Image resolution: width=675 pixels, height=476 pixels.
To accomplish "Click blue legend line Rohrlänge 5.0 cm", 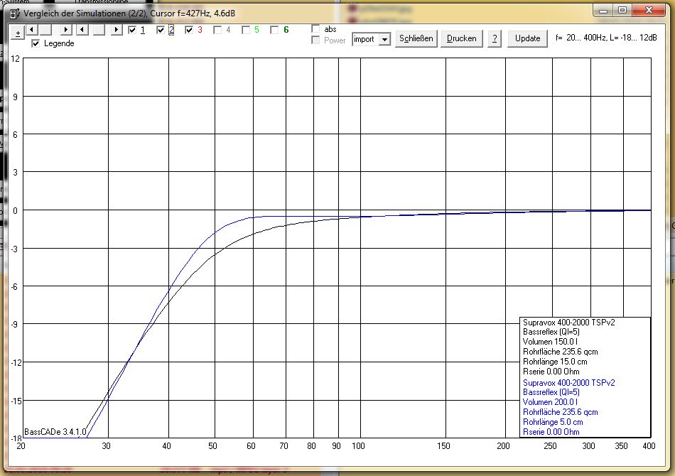I will pyautogui.click(x=553, y=422).
